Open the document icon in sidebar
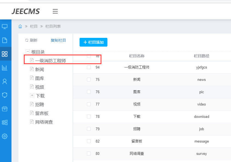The width and height of the screenshot is (231, 162). click(x=5, y=40)
